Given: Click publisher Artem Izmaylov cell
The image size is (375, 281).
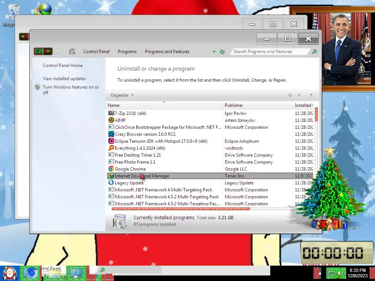Looking at the screenshot, I should [x=240, y=120].
